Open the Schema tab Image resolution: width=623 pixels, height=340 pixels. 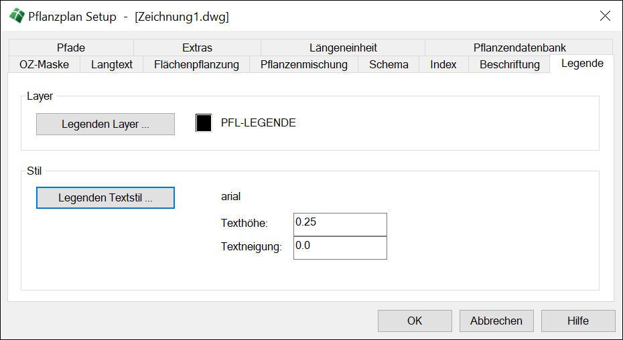pyautogui.click(x=389, y=64)
